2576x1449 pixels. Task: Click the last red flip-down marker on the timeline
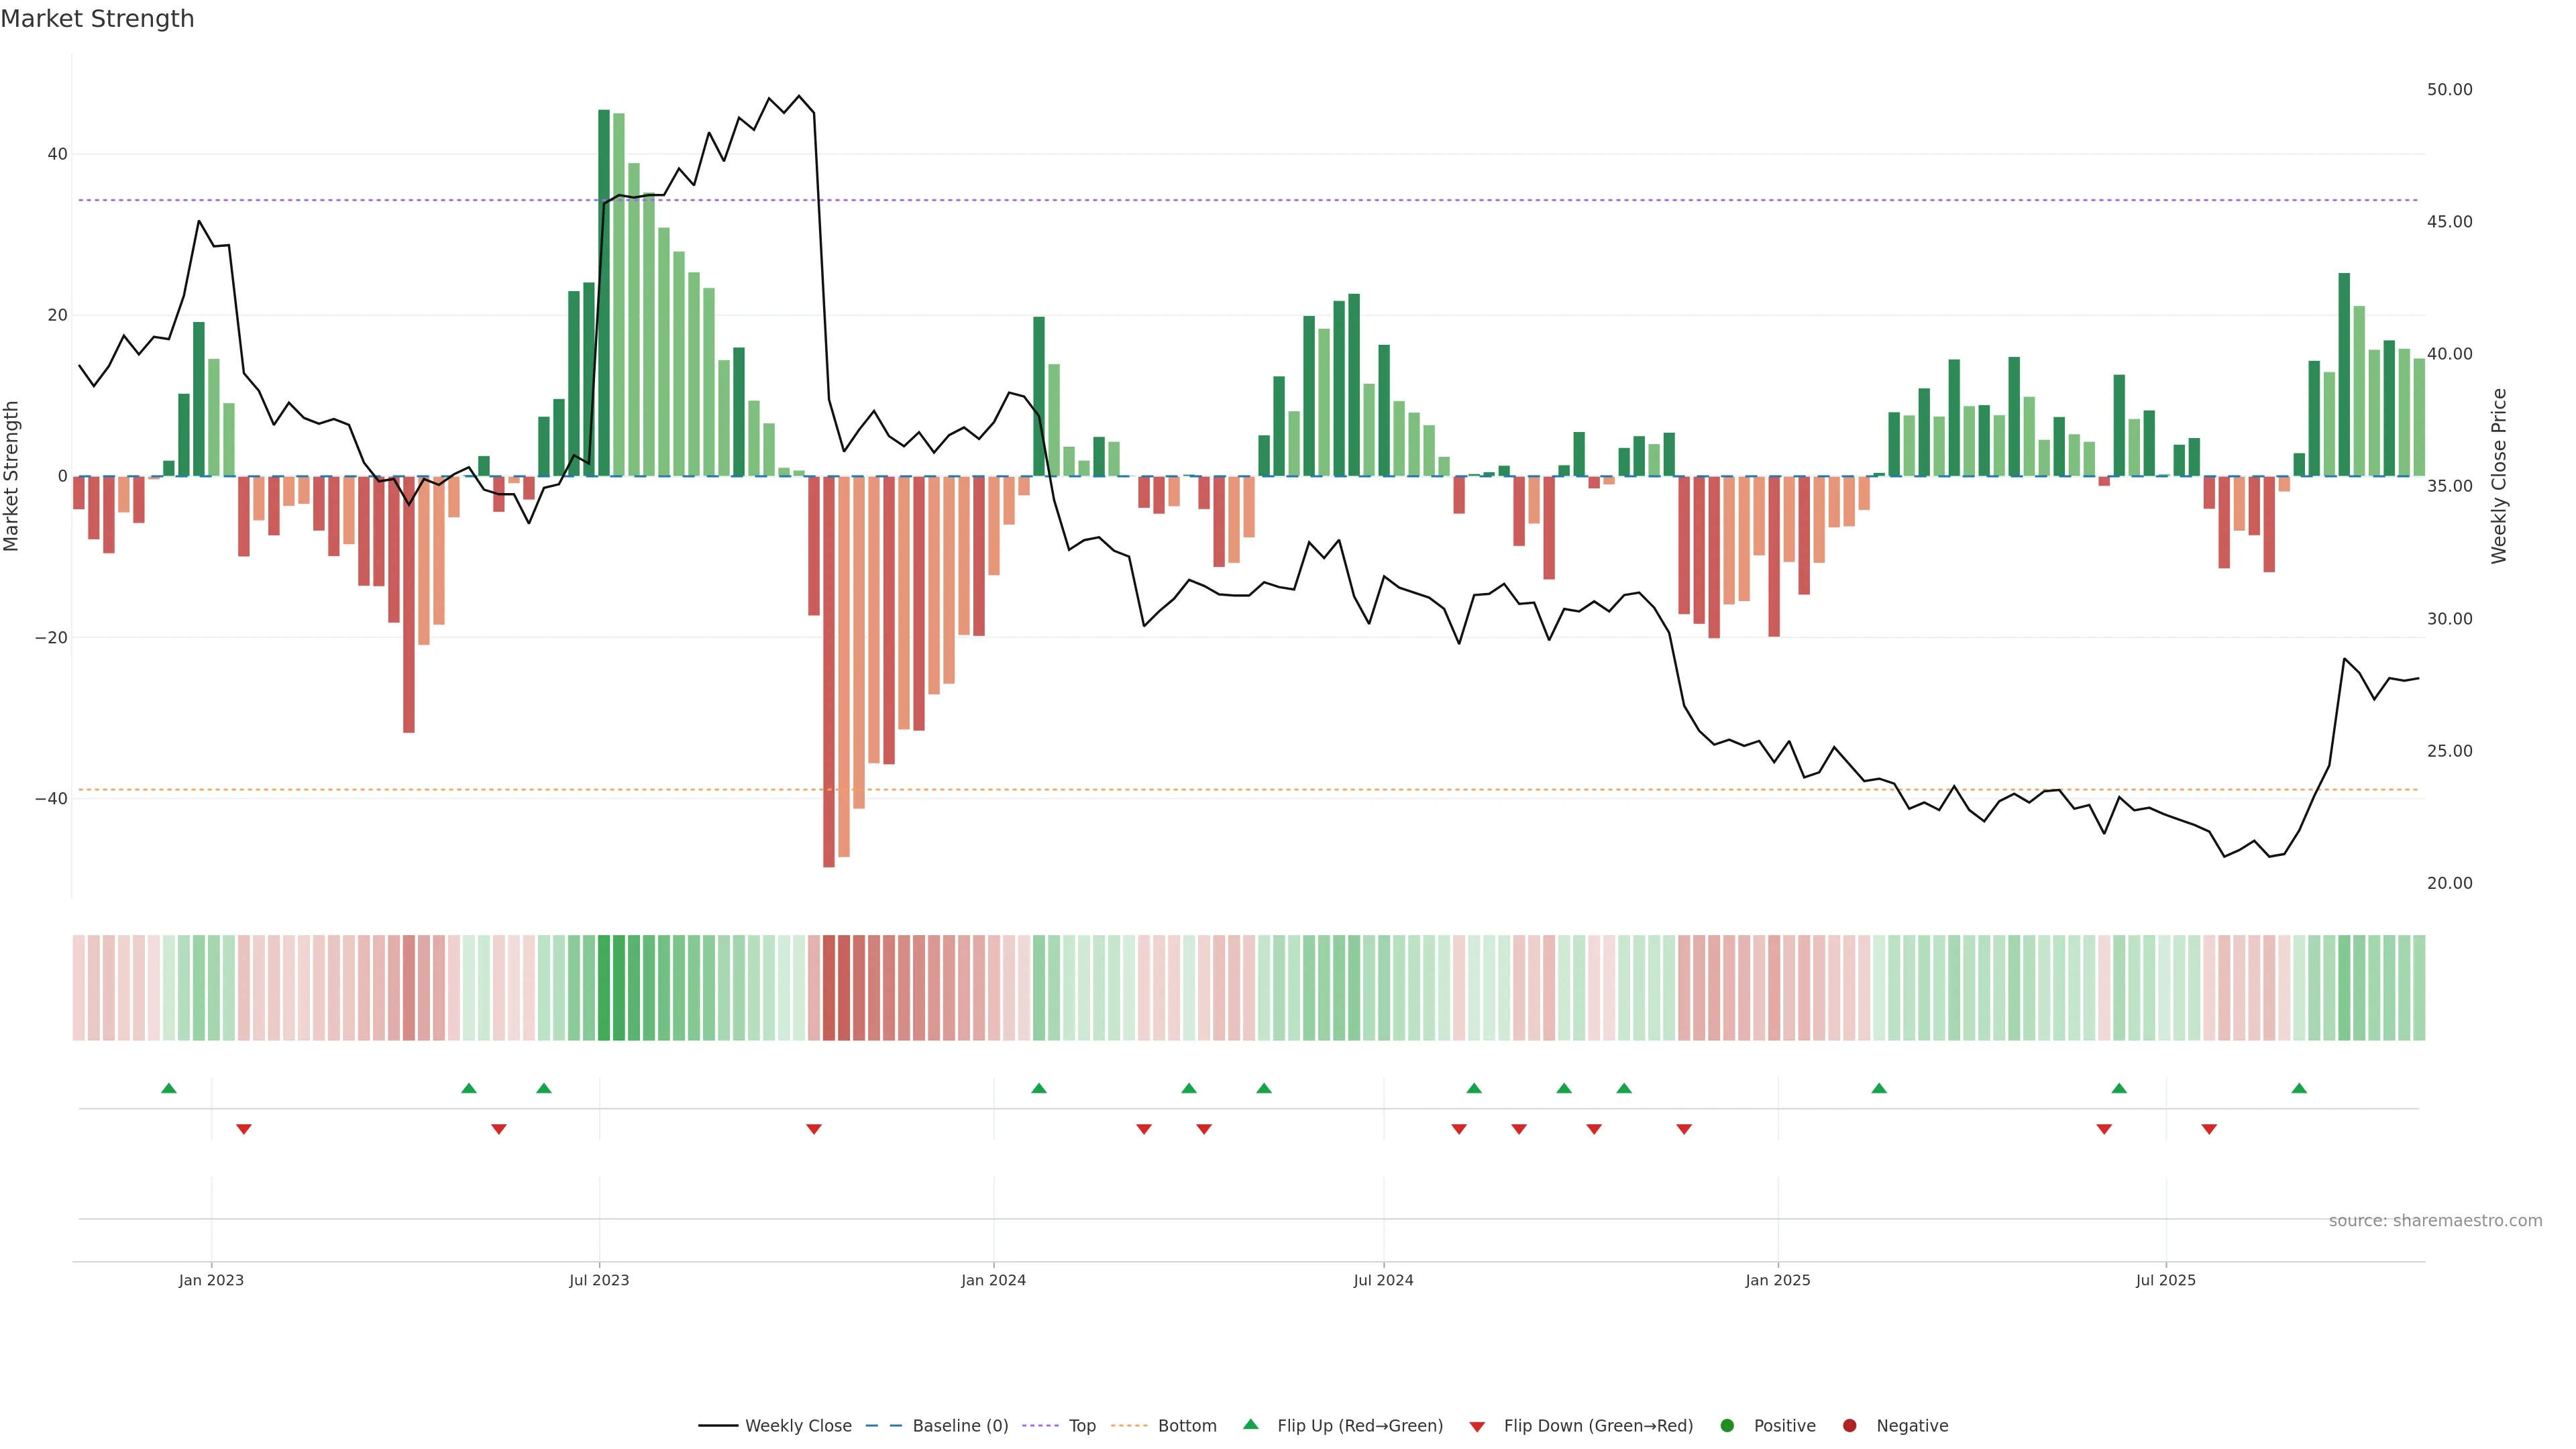[2209, 1129]
